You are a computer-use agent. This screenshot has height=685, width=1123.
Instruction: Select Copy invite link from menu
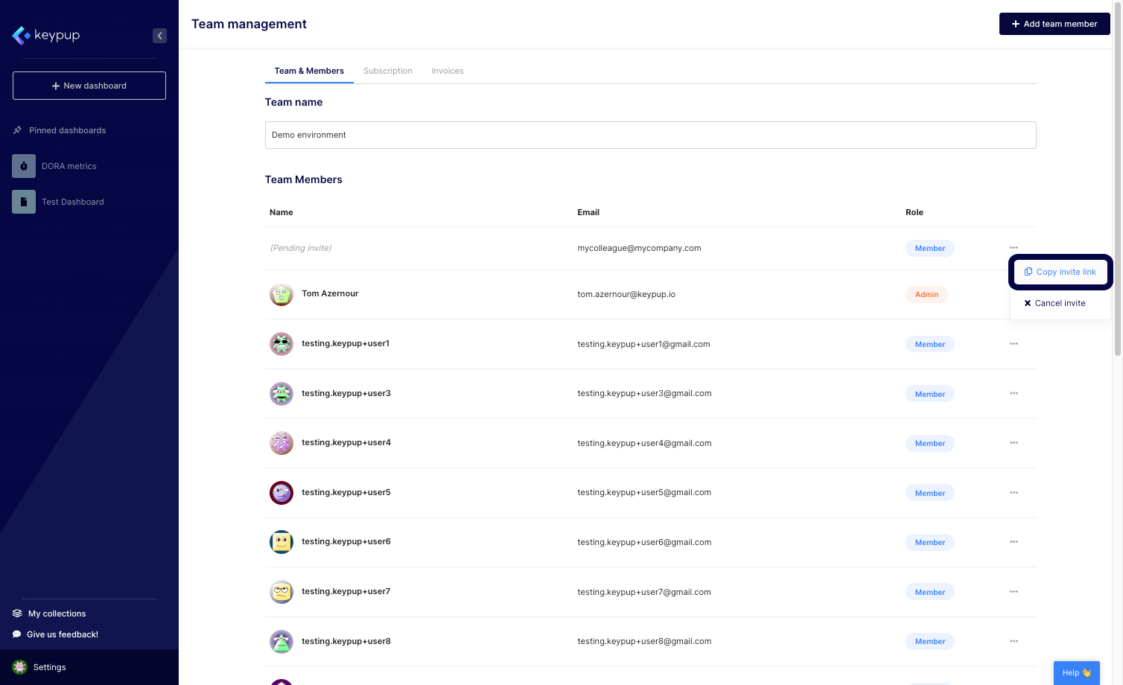coord(1060,272)
